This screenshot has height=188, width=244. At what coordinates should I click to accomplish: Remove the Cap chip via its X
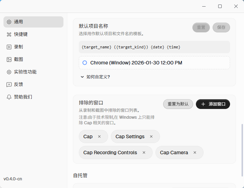point(99,136)
